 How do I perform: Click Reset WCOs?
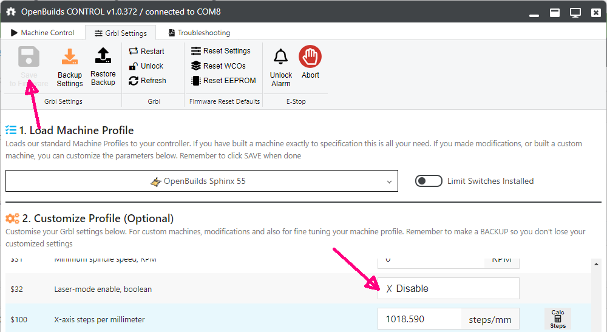[x=219, y=66]
